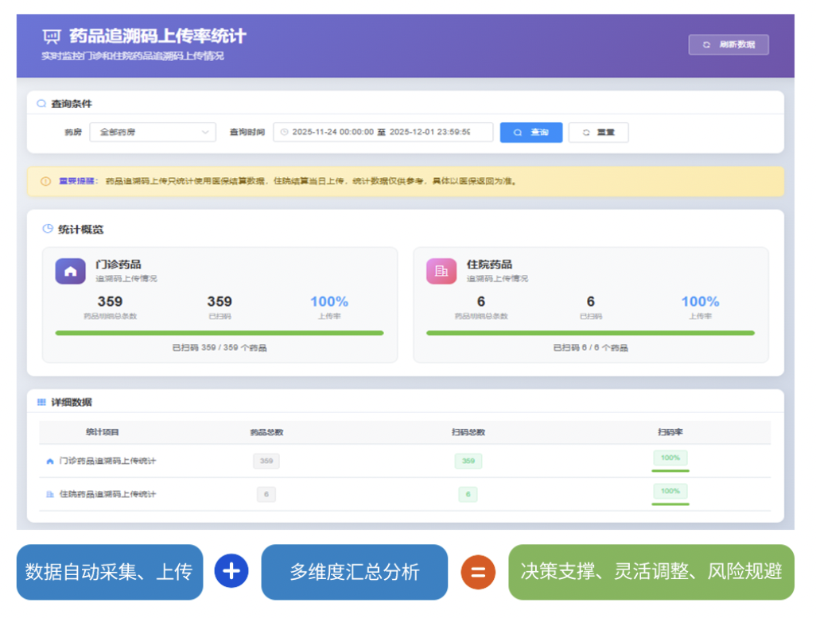Click the search icon beside 查询条件

click(x=41, y=103)
